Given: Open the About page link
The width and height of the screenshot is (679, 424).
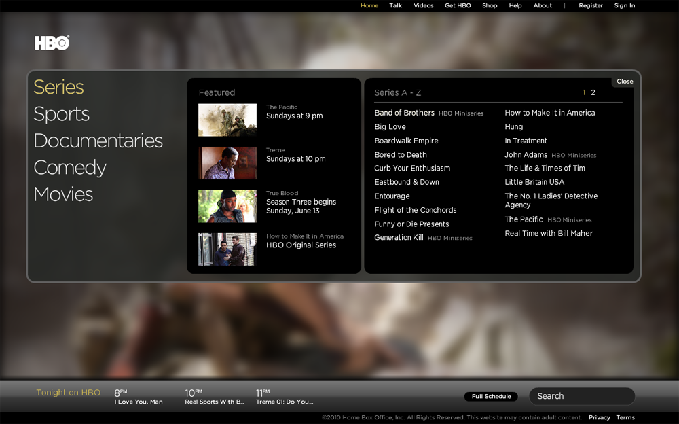Looking at the screenshot, I should 543,5.
